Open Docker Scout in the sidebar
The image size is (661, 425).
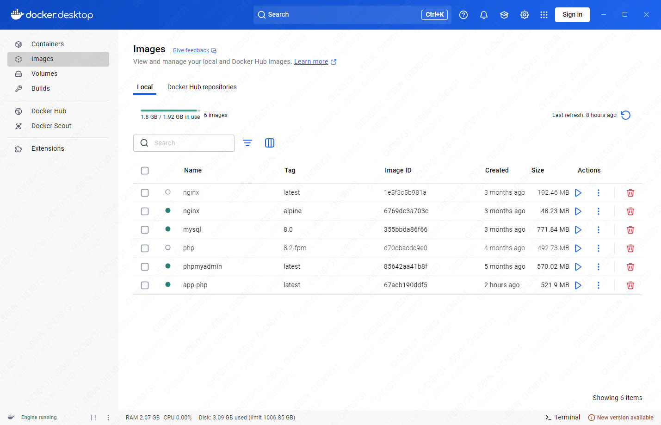point(51,125)
